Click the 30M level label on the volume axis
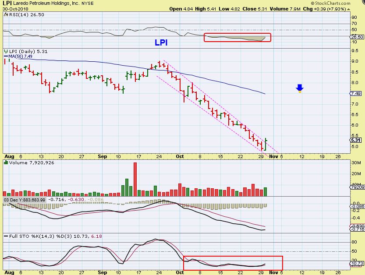 pyautogui.click(x=356, y=162)
